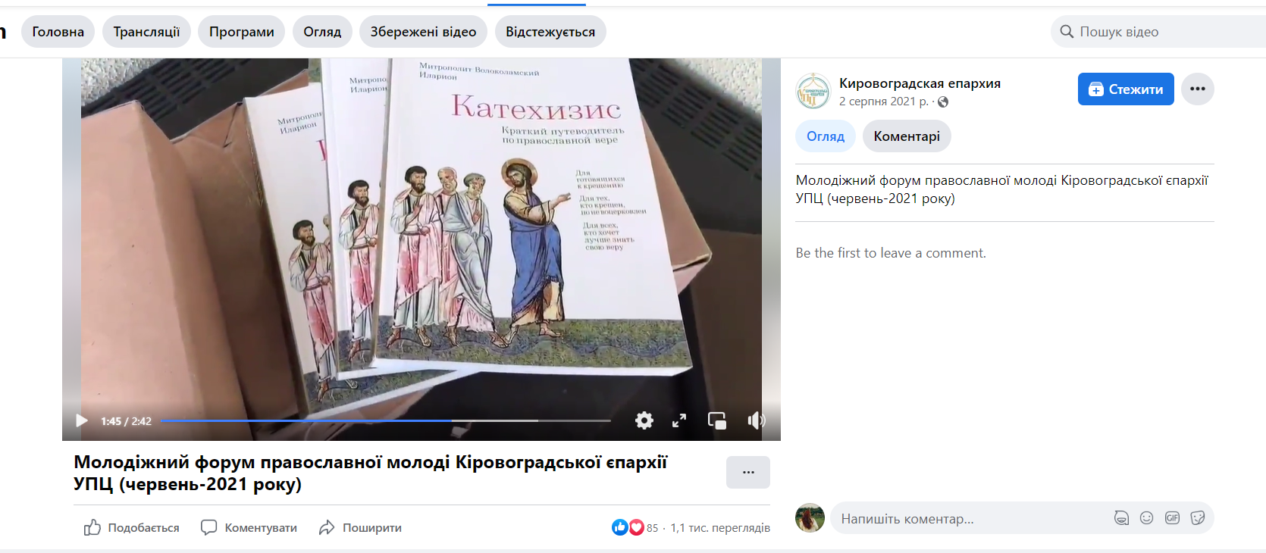
Task: Click the 1:45 / 2:42 time display
Action: pos(127,421)
